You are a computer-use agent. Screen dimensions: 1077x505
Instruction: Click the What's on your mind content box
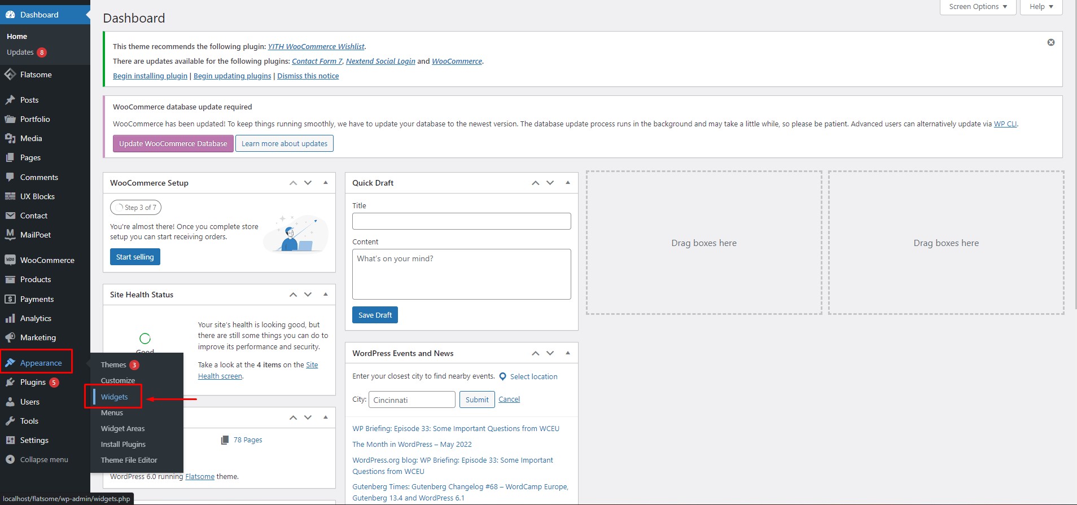pos(462,274)
